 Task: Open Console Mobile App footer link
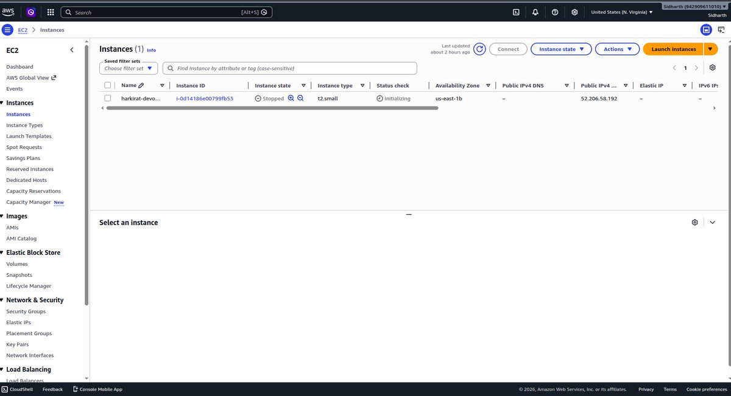click(x=97, y=389)
